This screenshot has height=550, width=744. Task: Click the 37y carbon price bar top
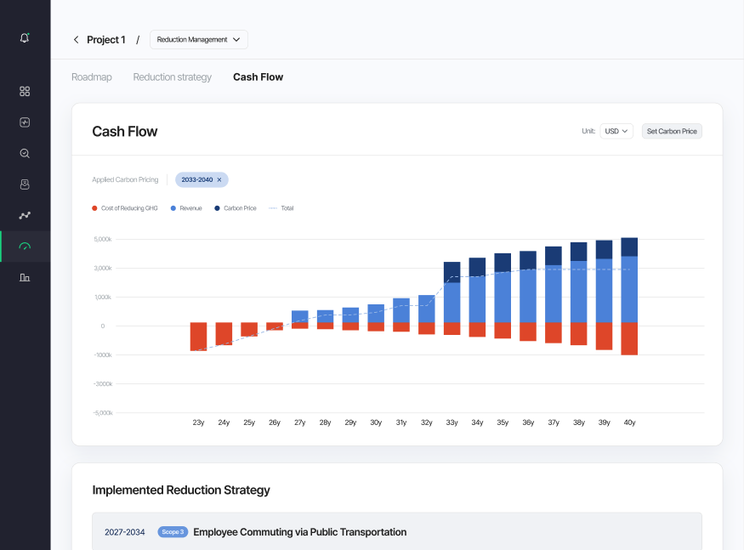click(554, 256)
